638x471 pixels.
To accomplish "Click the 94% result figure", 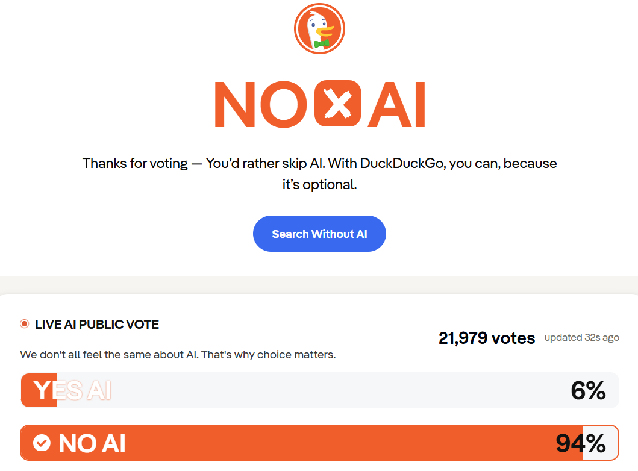I will point(580,444).
